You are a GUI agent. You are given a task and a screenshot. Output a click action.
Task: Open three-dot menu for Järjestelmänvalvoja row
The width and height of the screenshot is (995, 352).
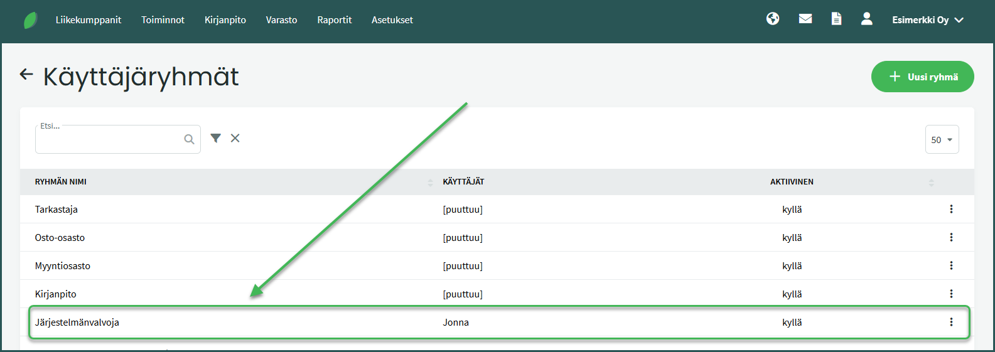951,322
